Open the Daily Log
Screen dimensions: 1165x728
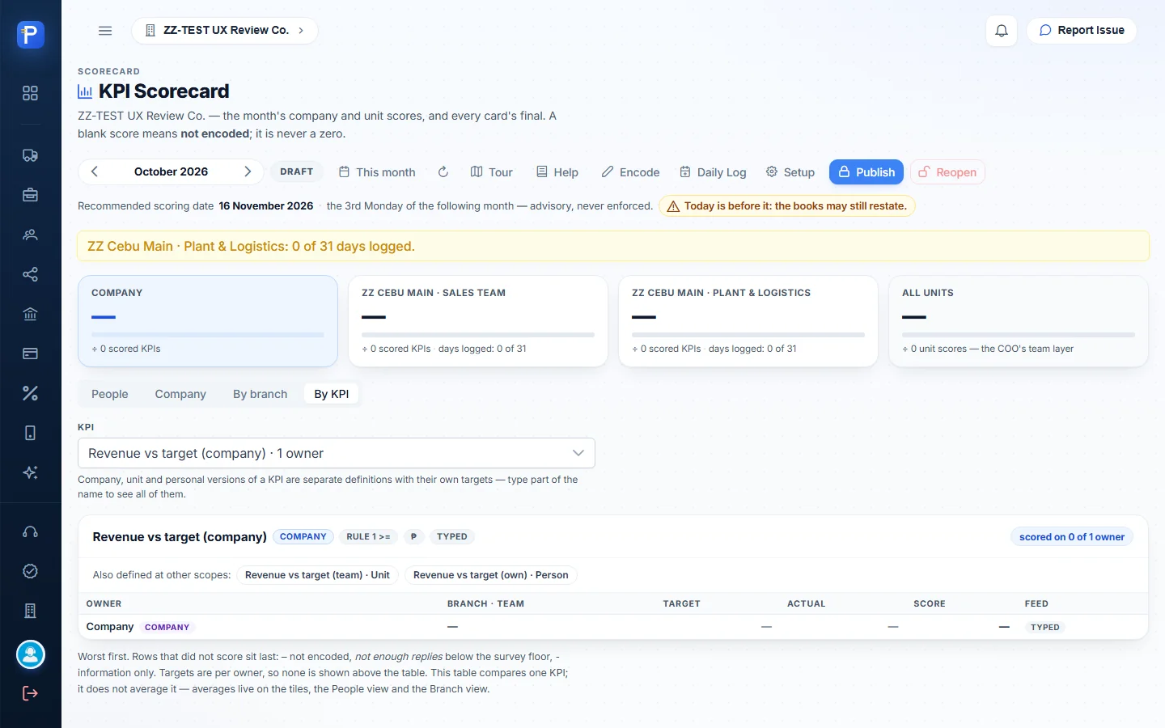pyautogui.click(x=713, y=171)
